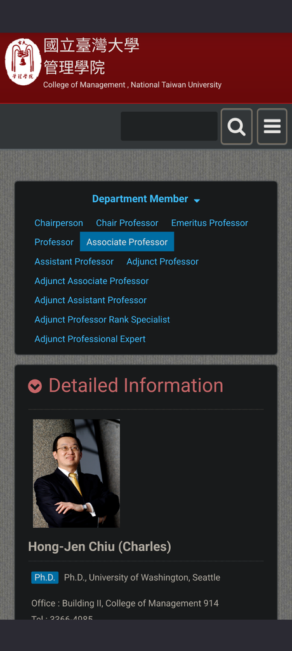Collapse the Detailed Information chevron icon

35,387
